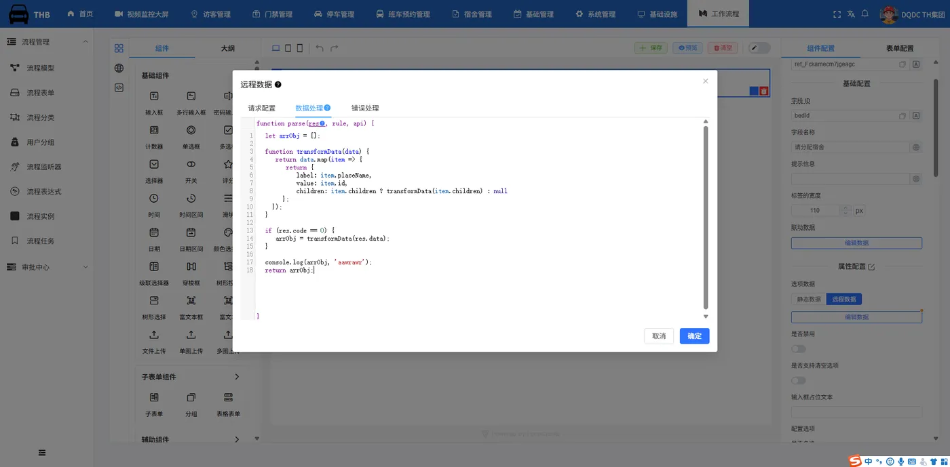Click the redo arrow in designer toolbar
950x467 pixels.
334,48
